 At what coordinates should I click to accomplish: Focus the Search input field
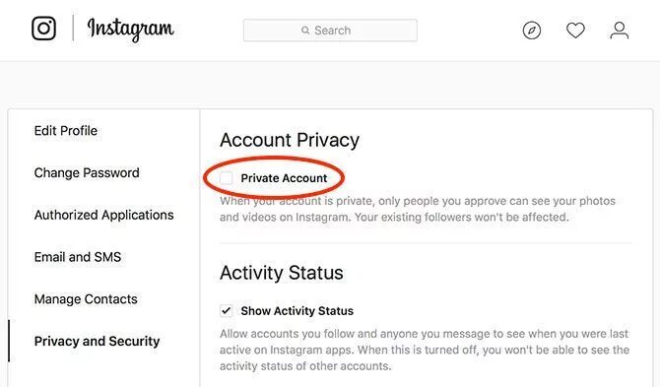pyautogui.click(x=330, y=31)
